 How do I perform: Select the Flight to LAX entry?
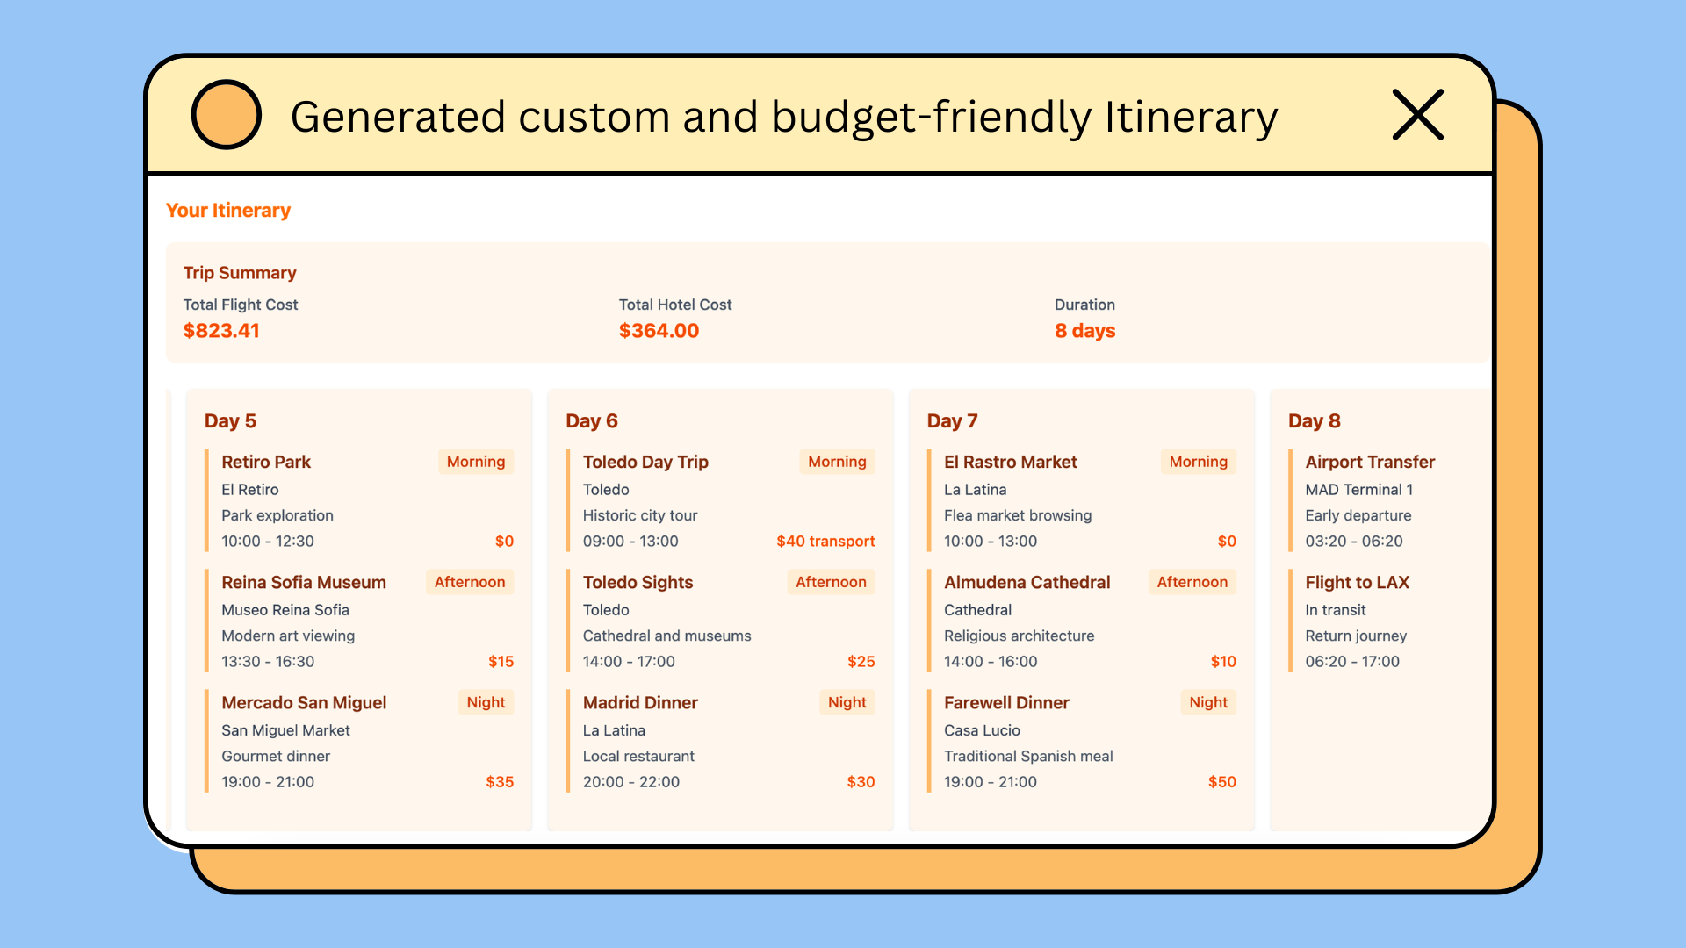click(1357, 582)
